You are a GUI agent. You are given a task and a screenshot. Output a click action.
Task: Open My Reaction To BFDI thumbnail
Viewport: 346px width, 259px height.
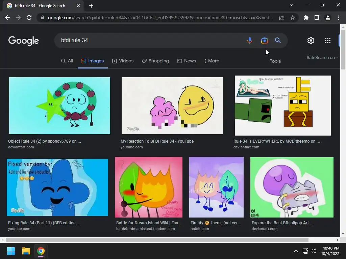[x=172, y=106]
